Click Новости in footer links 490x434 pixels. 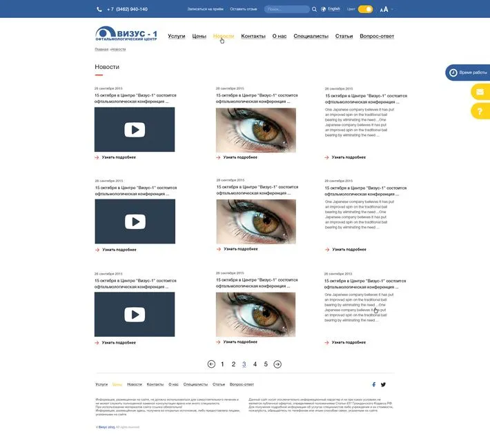click(x=135, y=384)
